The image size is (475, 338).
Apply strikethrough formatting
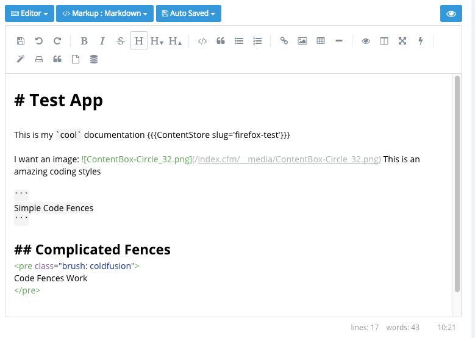tap(120, 41)
